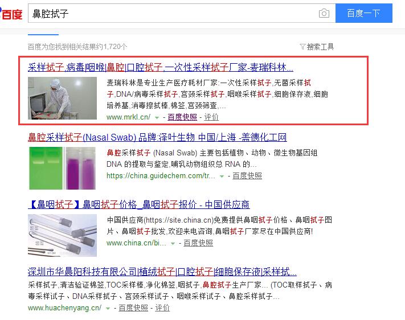Image resolution: width=405 pixels, height=320 pixels.
Task: Click snippet text starting 采样拭子,清洁验证棉签
Action: [x=180, y=290]
